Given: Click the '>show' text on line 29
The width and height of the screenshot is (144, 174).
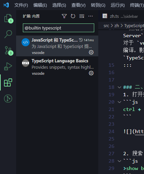Looking at the screenshot, I should [x=131, y=168].
